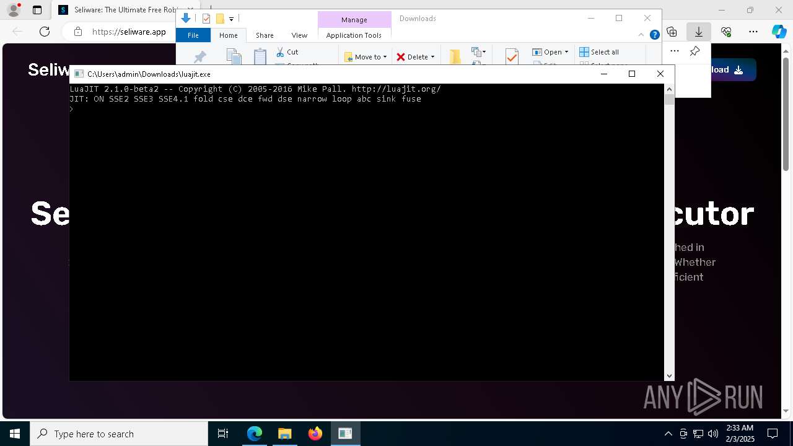Click New folder icon in ribbon
The height and width of the screenshot is (446, 793).
(455, 56)
